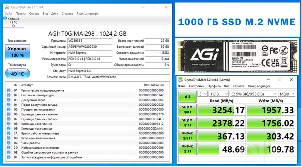The width and height of the screenshot is (302, 167).
Task: Click status orb for Включения/отключения row
Action: click(x=8, y=138)
